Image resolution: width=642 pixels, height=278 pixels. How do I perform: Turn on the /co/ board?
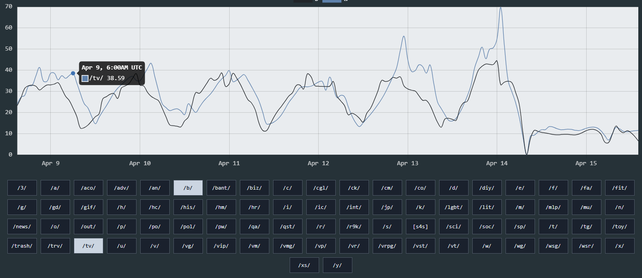click(421, 188)
